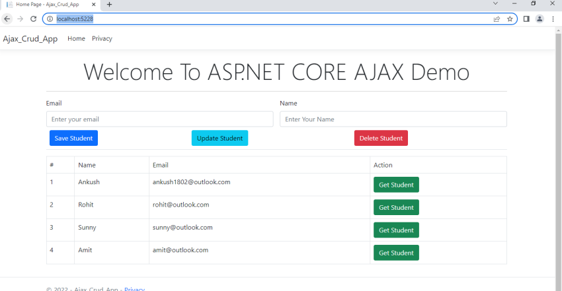
Task: Open the browser side panel icon
Action: pyautogui.click(x=526, y=19)
